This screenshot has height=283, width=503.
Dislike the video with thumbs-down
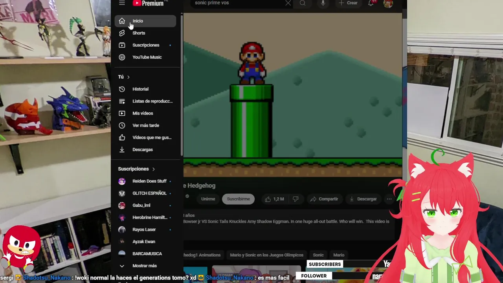296,199
